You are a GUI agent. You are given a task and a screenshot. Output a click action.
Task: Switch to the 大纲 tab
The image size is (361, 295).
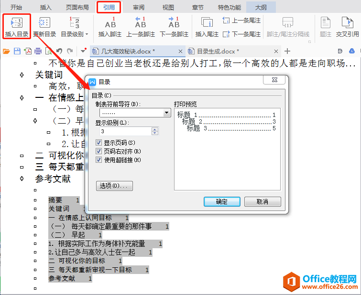pyautogui.click(x=261, y=7)
